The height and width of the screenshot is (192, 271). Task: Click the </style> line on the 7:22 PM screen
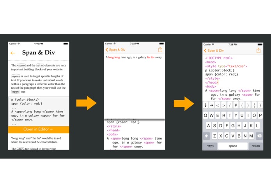[114, 126]
